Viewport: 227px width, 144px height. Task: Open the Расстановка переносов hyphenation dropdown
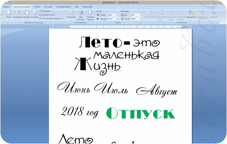click(52, 19)
